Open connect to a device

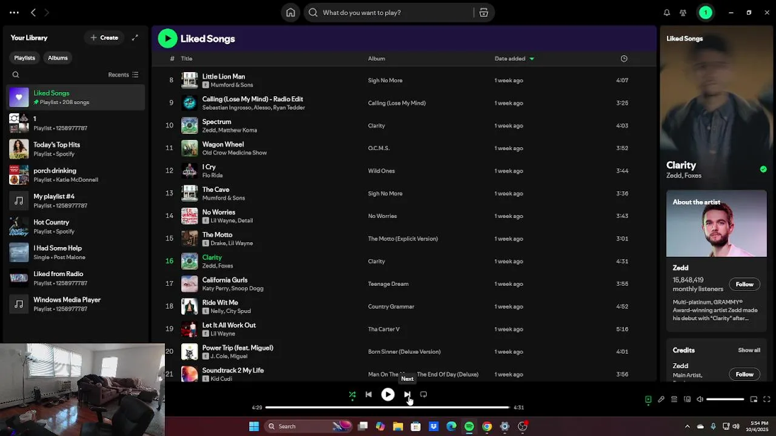pos(687,400)
